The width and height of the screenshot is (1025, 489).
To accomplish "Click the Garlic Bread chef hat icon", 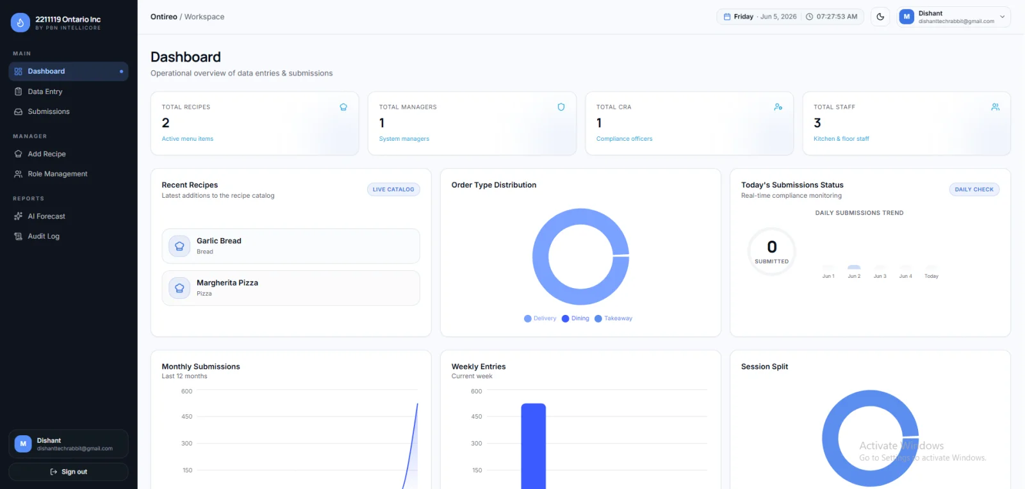I will coord(179,246).
